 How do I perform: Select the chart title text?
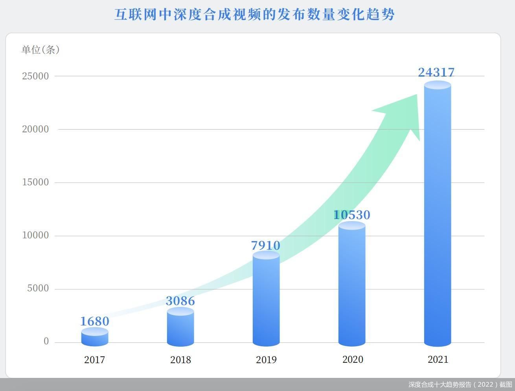(x=254, y=15)
